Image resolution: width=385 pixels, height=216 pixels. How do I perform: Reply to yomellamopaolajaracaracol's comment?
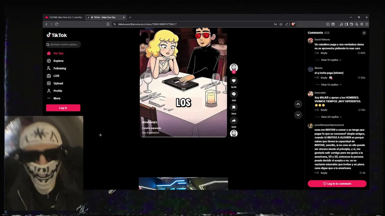tap(324, 173)
